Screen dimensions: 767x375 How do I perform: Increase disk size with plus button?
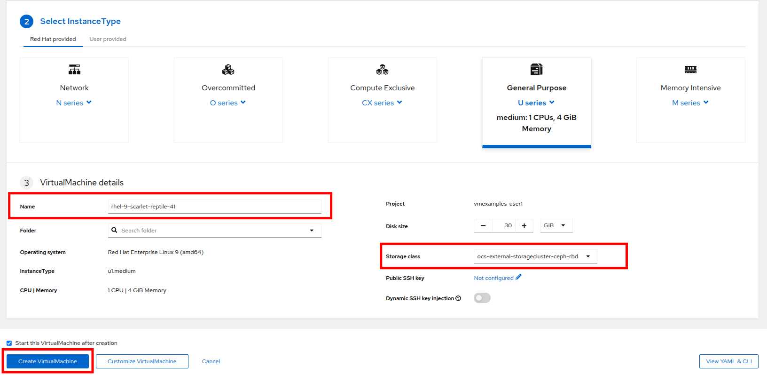pyautogui.click(x=524, y=225)
